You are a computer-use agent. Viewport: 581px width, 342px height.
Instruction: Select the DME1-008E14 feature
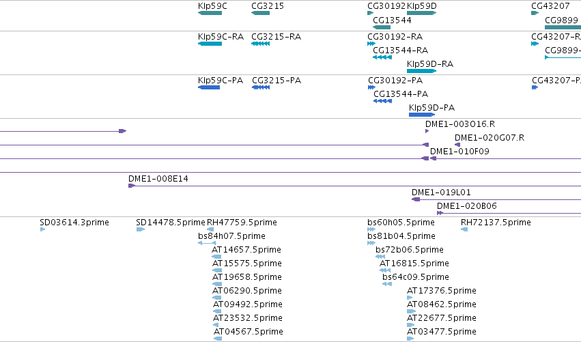click(x=354, y=186)
